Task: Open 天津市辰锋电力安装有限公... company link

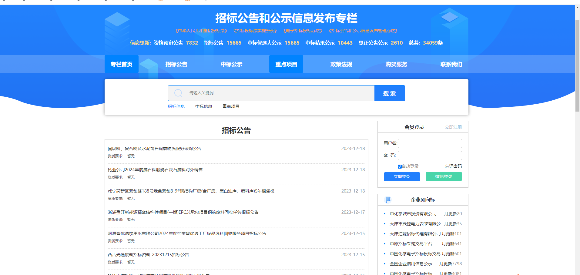Action: coord(417,224)
